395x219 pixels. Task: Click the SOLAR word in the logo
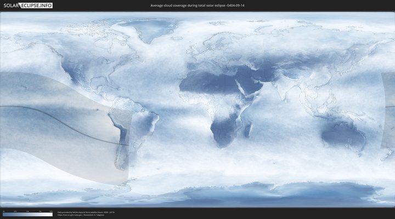(11, 5)
